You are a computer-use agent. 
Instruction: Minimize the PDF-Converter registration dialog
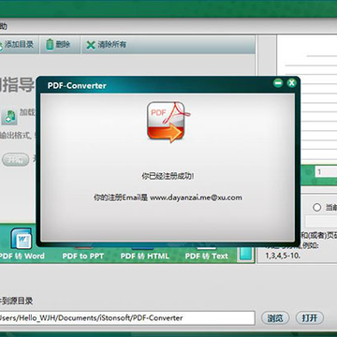(x=278, y=83)
